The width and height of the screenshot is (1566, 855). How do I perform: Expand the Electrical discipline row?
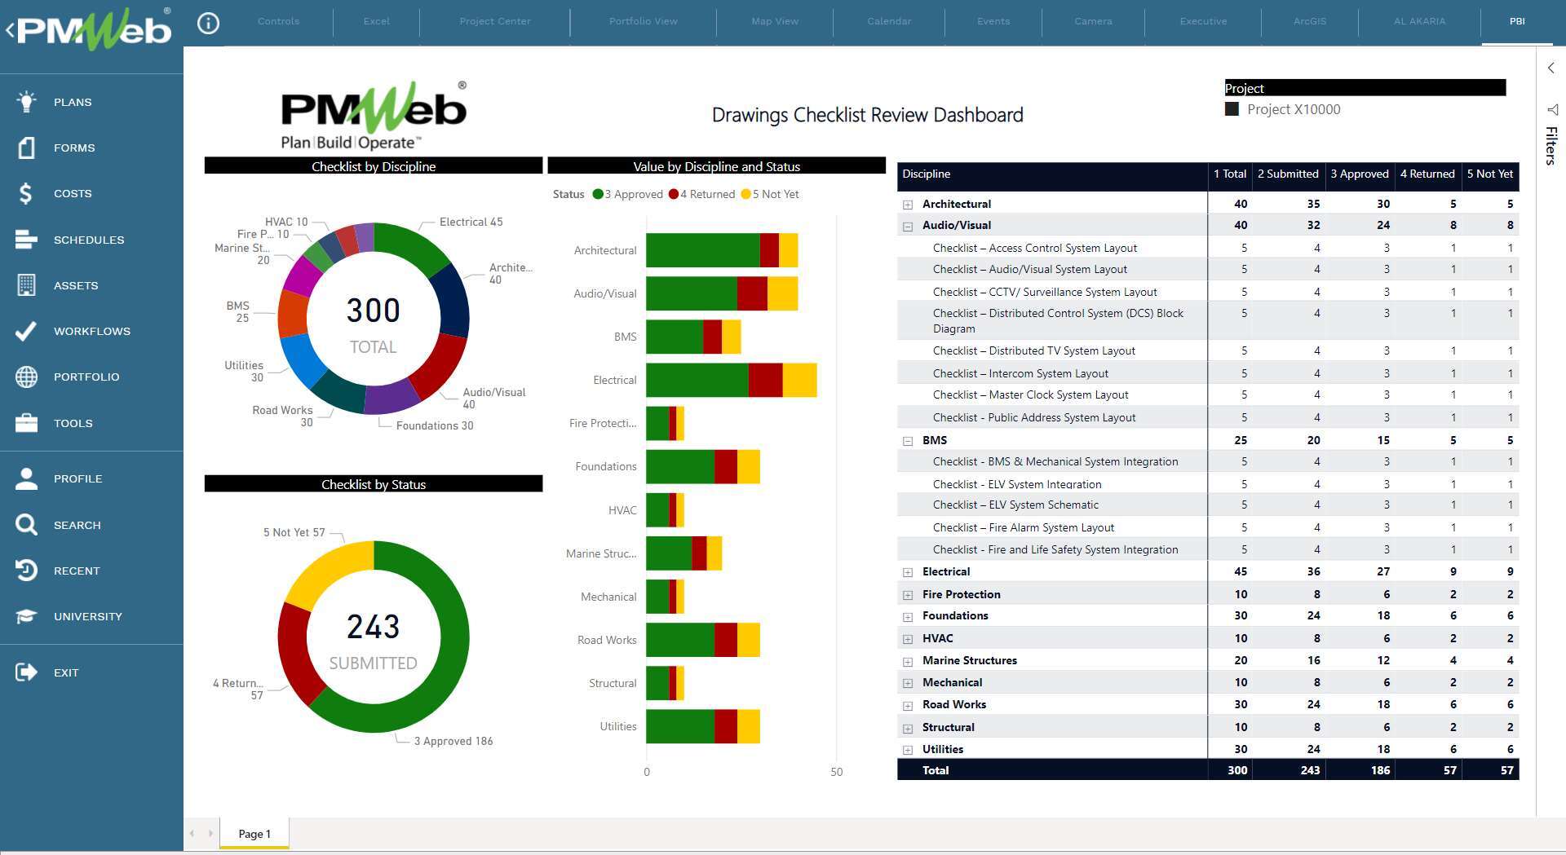point(908,573)
